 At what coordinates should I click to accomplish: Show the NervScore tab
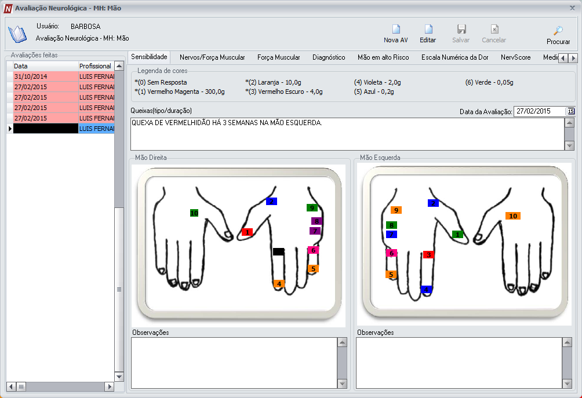pos(515,57)
